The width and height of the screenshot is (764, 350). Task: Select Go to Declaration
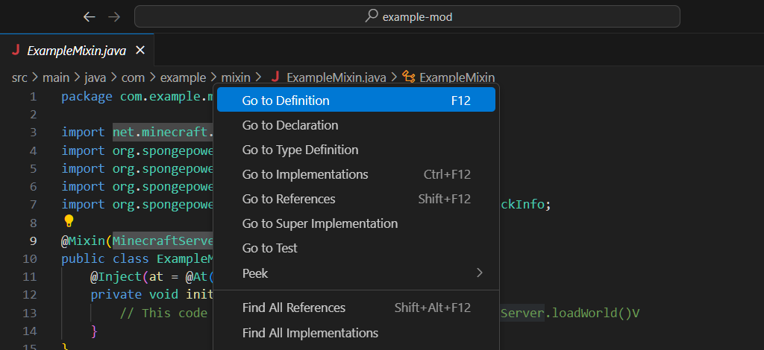click(290, 125)
